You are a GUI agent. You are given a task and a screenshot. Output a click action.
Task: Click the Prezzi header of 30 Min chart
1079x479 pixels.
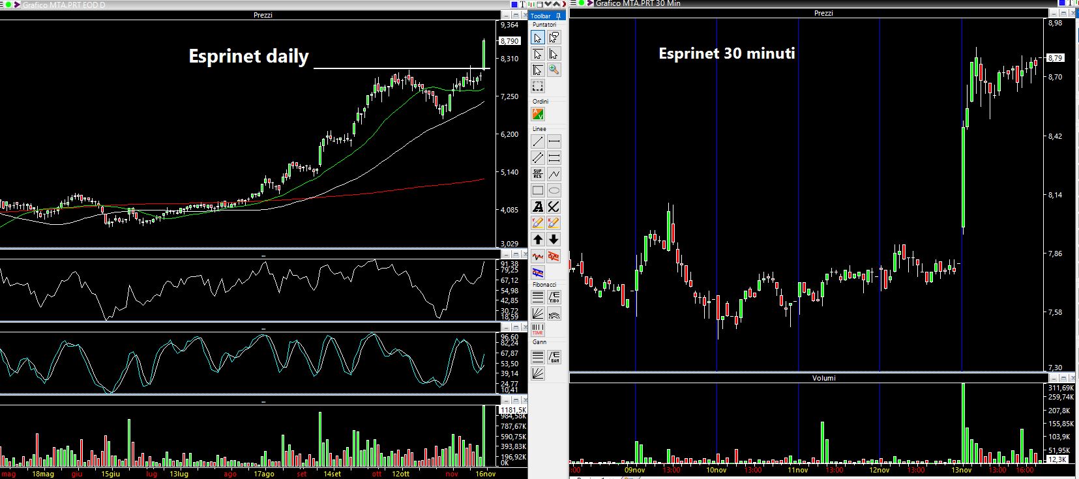tap(823, 13)
